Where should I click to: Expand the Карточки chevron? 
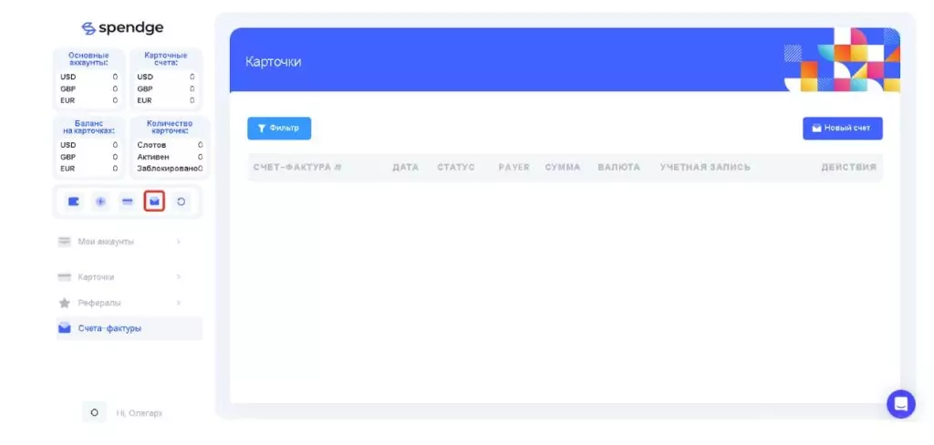coord(178,277)
